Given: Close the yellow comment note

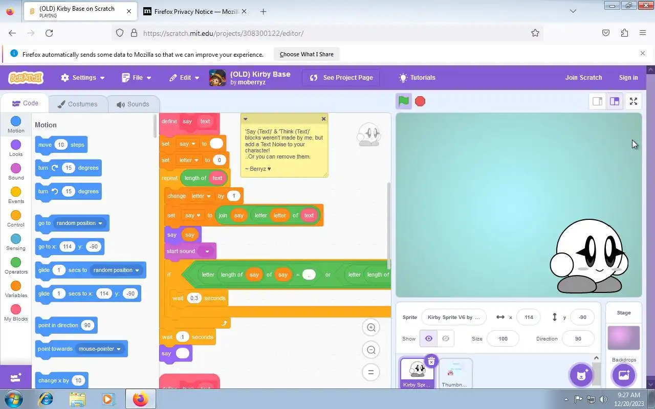Looking at the screenshot, I should coord(323,119).
